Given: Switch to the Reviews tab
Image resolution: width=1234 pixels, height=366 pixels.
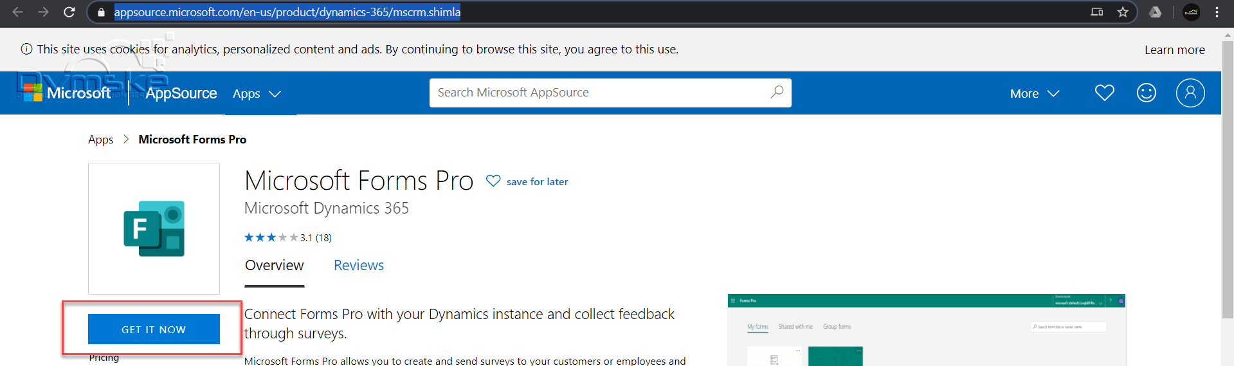Looking at the screenshot, I should (359, 266).
